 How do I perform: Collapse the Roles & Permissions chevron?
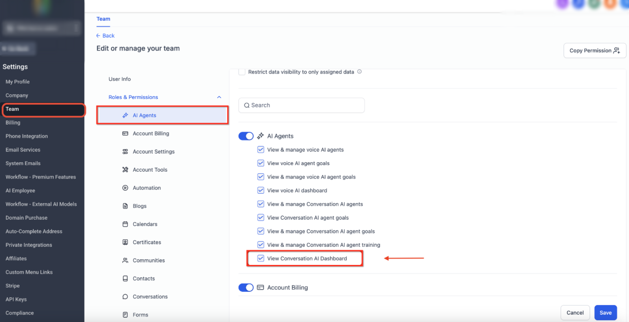coord(219,97)
